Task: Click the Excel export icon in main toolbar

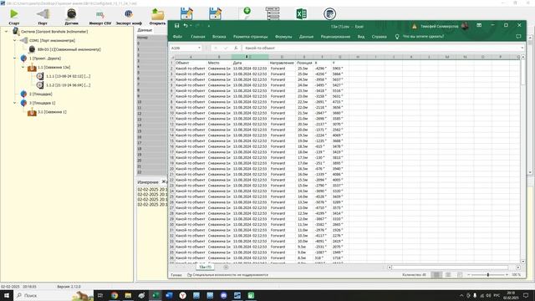Action: pyautogui.click(x=301, y=13)
